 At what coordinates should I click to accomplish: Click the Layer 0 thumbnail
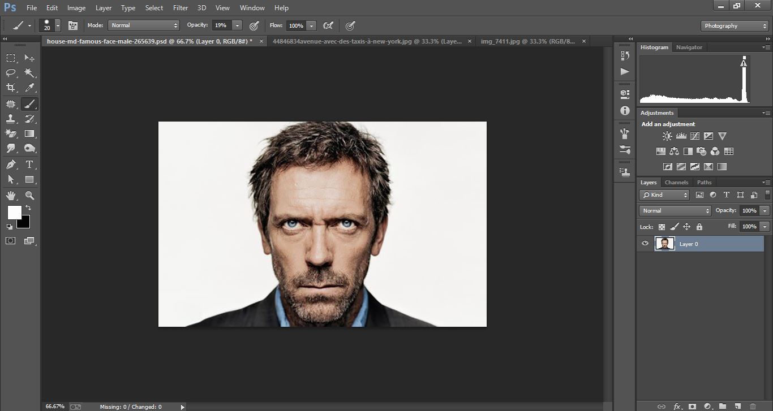tap(665, 243)
